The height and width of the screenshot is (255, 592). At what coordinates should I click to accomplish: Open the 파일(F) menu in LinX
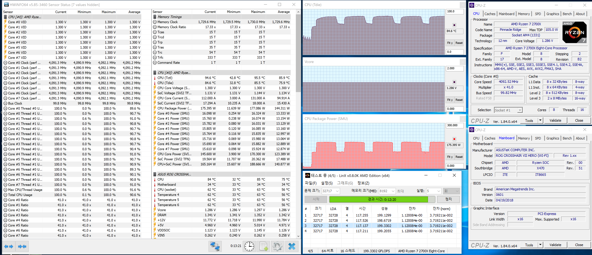point(310,183)
